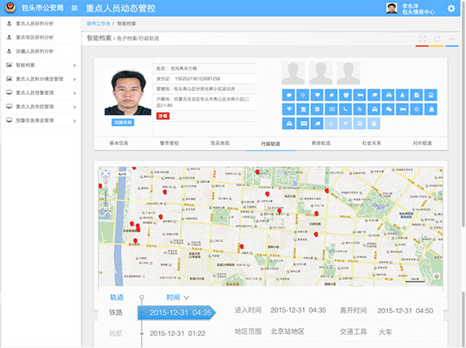This screenshot has height=348, width=466.
Task: Open the phone call records icon tile
Action: [x=345, y=109]
